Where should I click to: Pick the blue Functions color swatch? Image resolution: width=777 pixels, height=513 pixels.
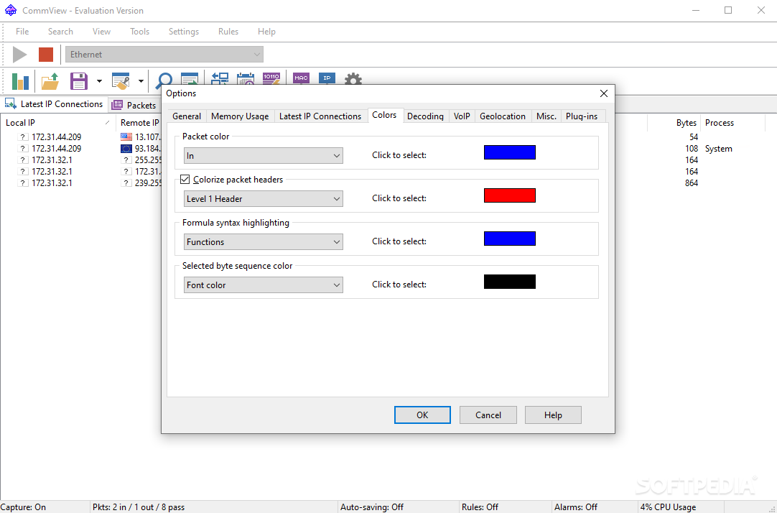[509, 239]
